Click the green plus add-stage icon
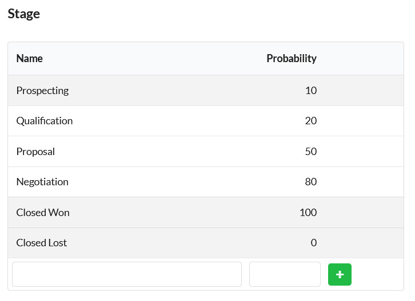Image resolution: width=415 pixels, height=301 pixels. click(x=340, y=274)
